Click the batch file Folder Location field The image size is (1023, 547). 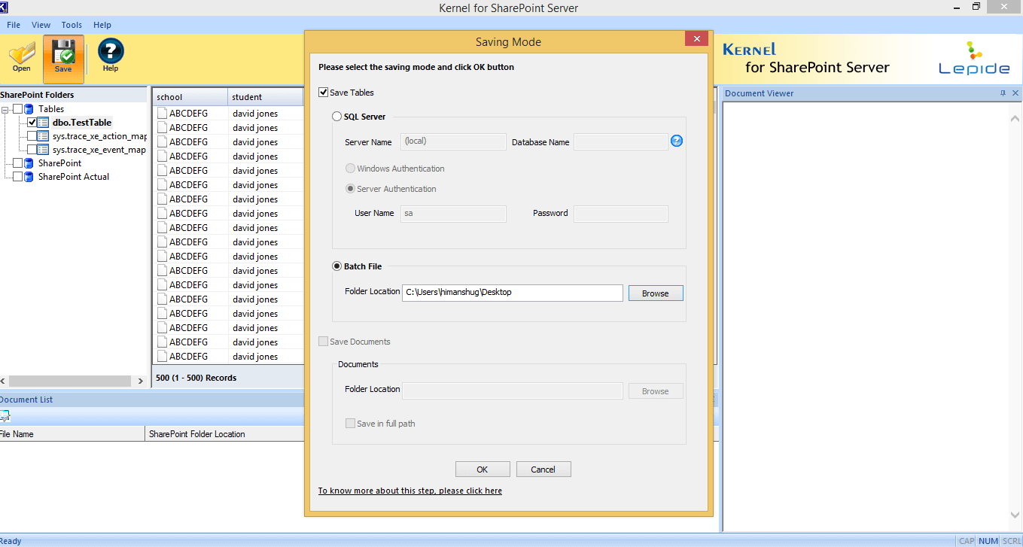513,293
